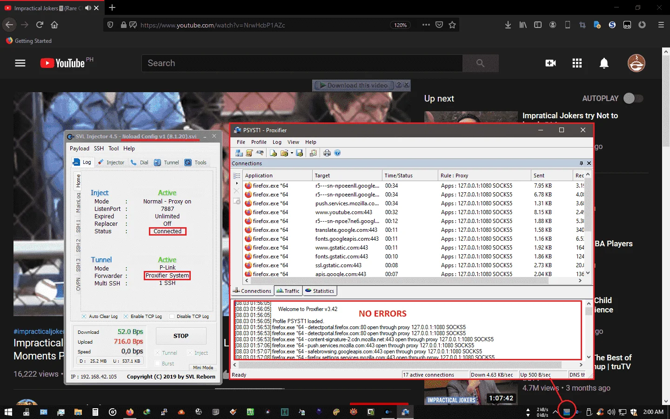Toggle Inject checkbox in SVL Injector
Image resolution: width=670 pixels, height=419 pixels.
[x=190, y=353]
